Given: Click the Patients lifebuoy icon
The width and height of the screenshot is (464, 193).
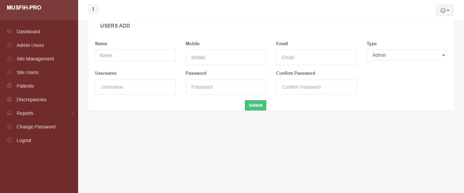Looking at the screenshot, I should [x=9, y=86].
